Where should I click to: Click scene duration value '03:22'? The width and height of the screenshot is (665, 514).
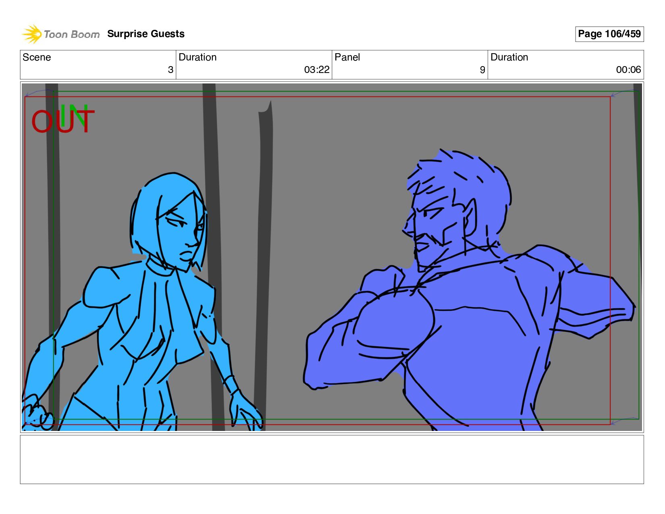[x=317, y=70]
